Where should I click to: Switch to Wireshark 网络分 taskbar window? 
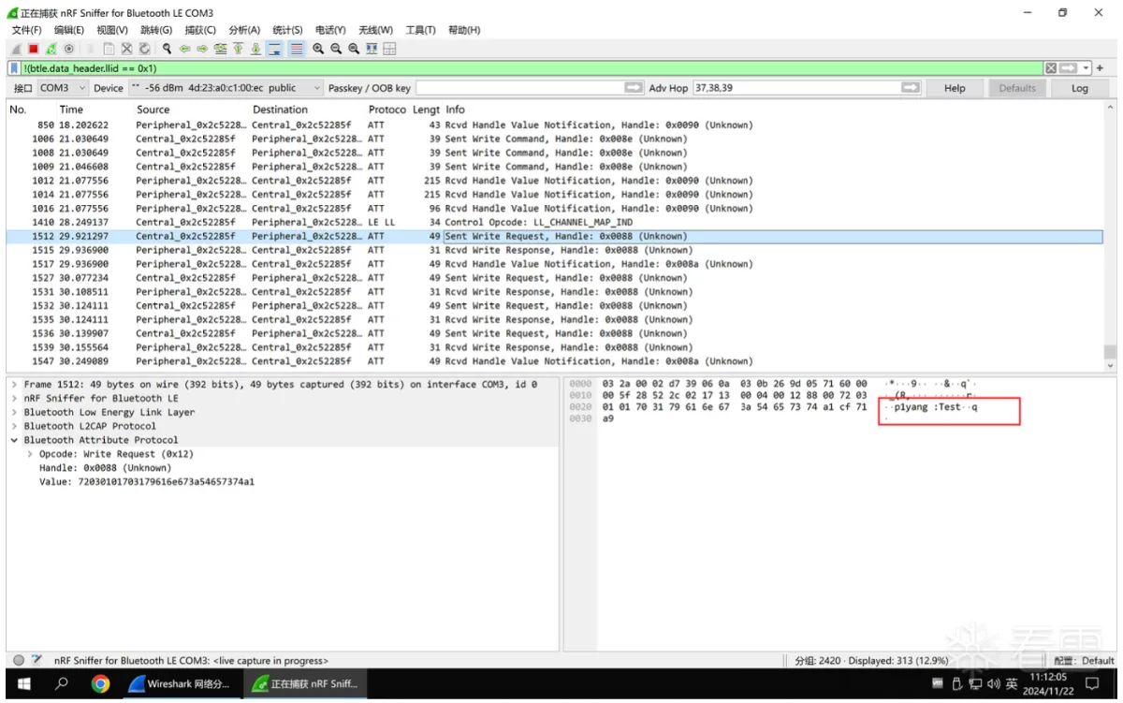[180, 684]
